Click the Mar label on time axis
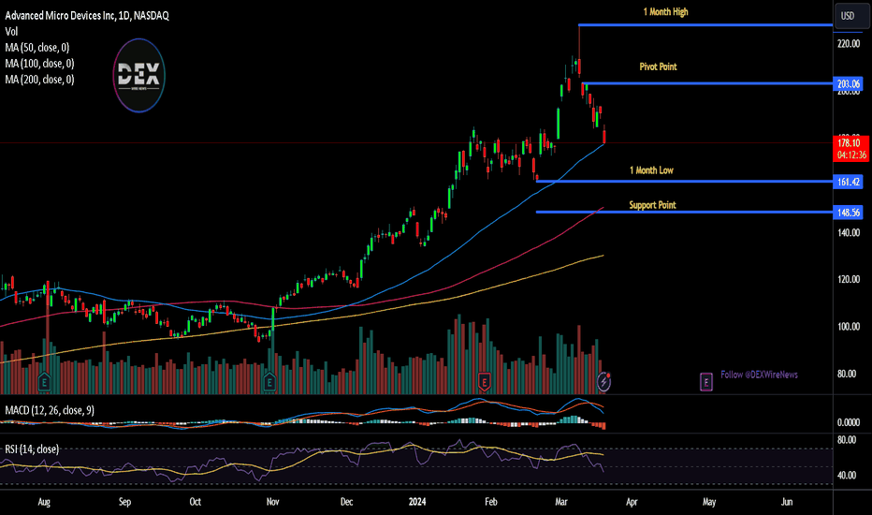 click(x=561, y=502)
